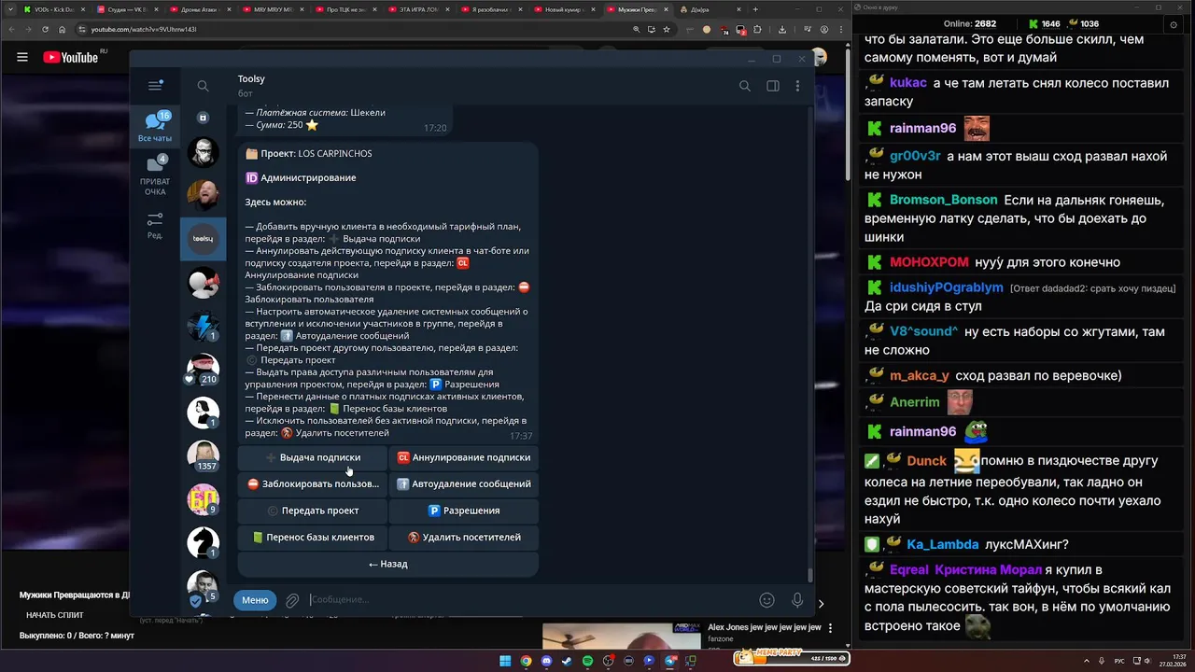Screen dimensions: 1195x672
Task: Open the 'Все чаты' folder
Action: click(x=155, y=127)
